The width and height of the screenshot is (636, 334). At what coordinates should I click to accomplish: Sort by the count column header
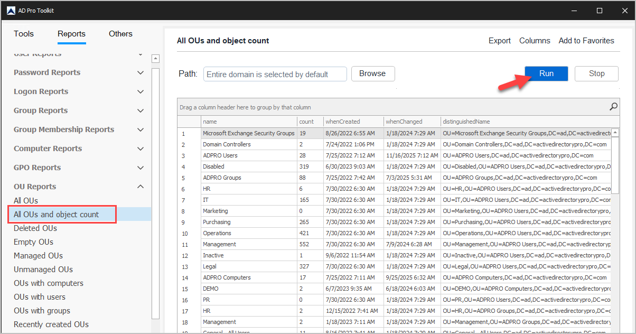(x=309, y=122)
